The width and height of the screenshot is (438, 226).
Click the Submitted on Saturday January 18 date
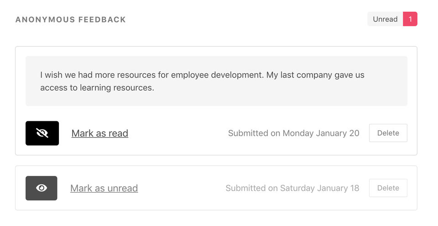(292, 188)
